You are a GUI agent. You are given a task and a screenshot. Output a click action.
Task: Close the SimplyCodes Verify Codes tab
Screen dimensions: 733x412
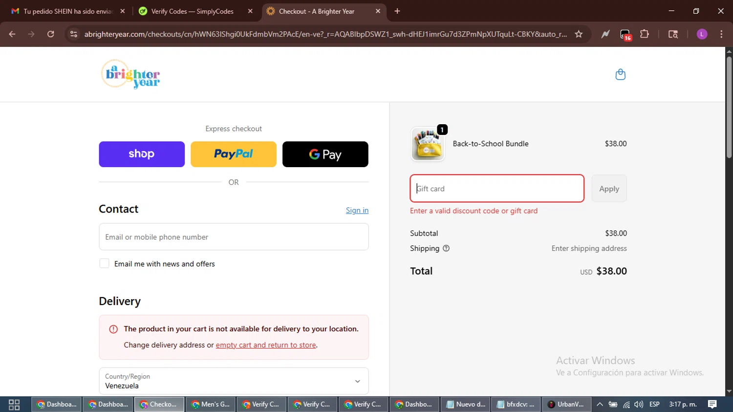[x=250, y=11]
